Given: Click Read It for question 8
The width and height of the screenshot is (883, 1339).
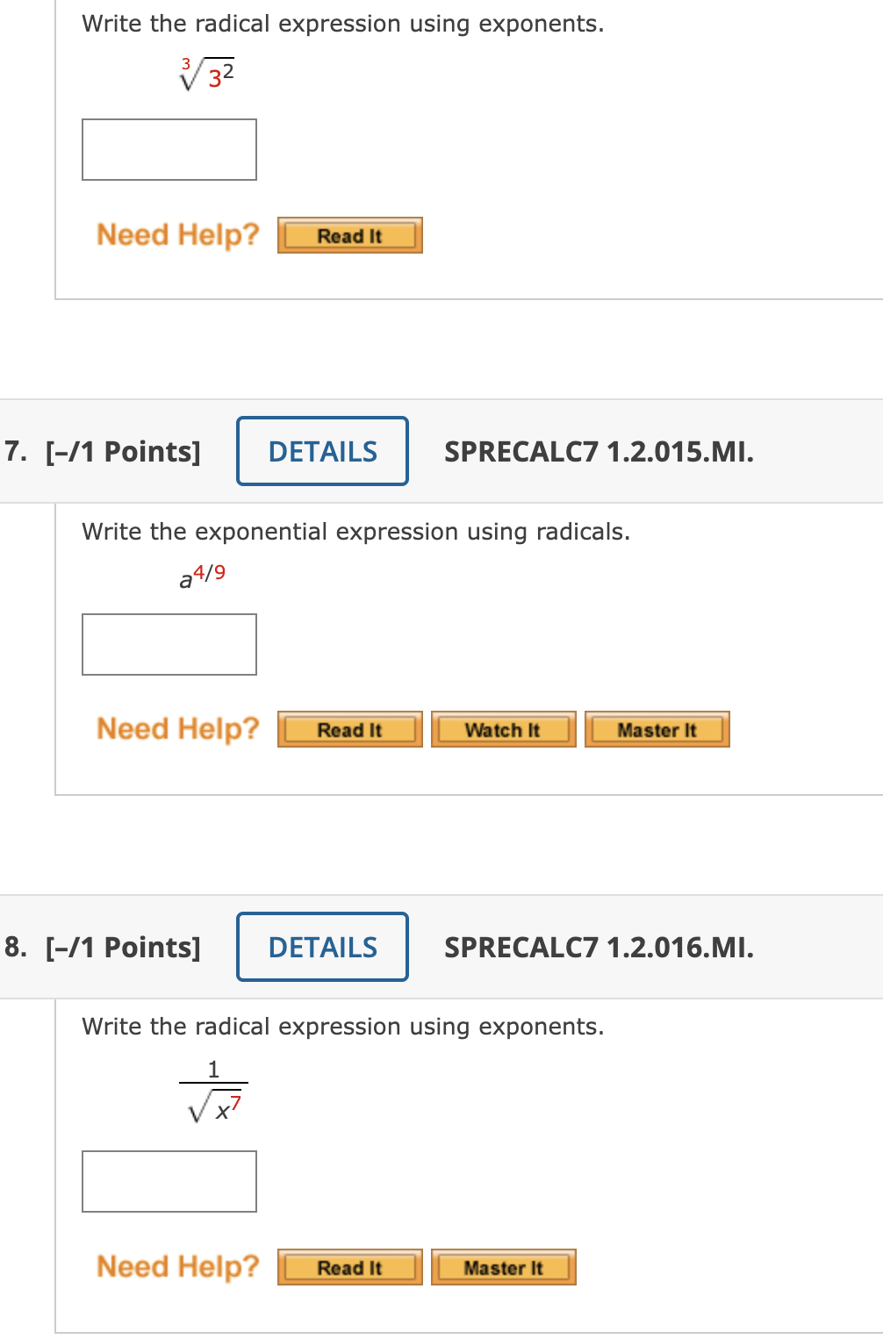Looking at the screenshot, I should [348, 1266].
